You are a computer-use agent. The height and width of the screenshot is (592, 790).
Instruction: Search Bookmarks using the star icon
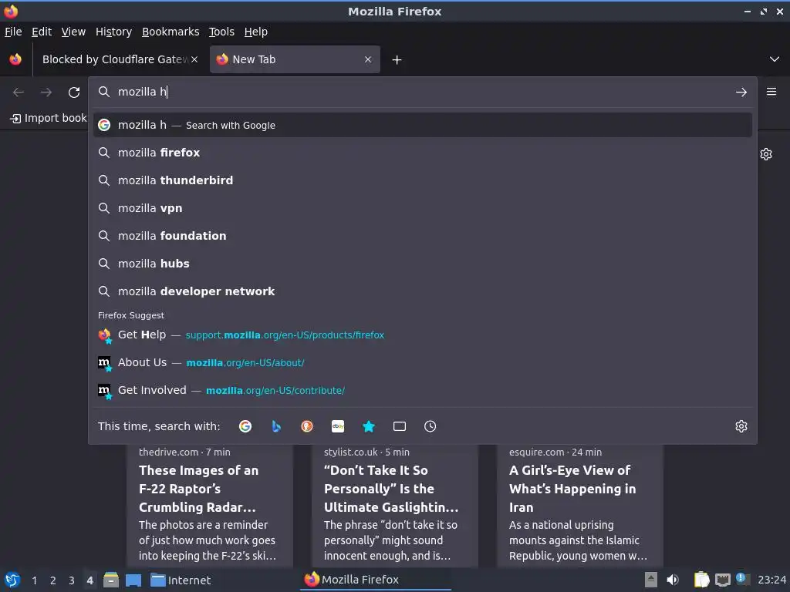coord(369,426)
